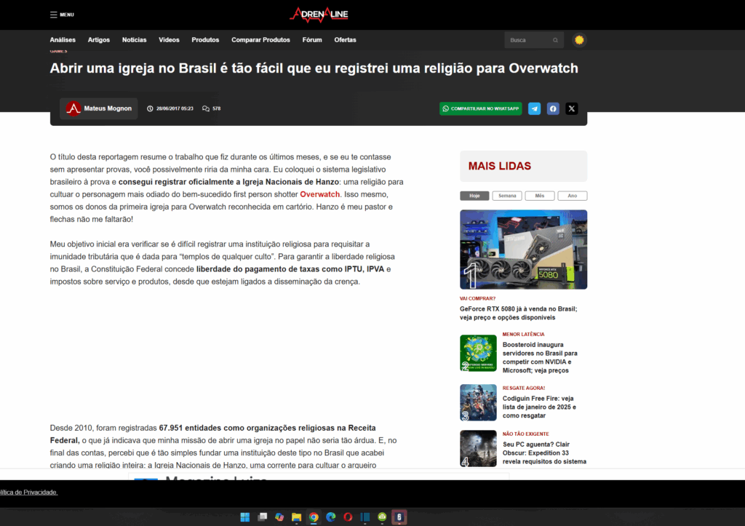Click the Compartilhar no WhatsApp button
745x526 pixels.
[x=480, y=108]
